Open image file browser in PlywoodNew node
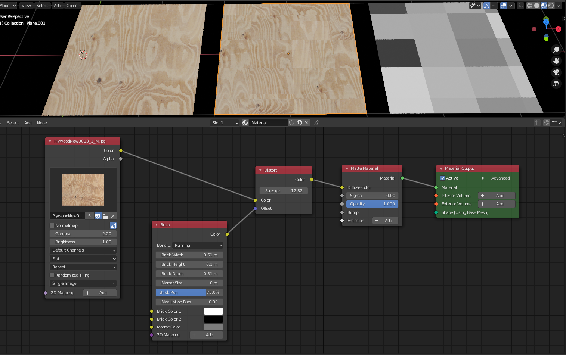566x355 pixels. [105, 216]
